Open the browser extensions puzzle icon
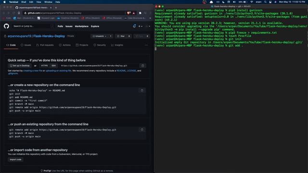The width and height of the screenshot is (308, 173). coord(140,13)
